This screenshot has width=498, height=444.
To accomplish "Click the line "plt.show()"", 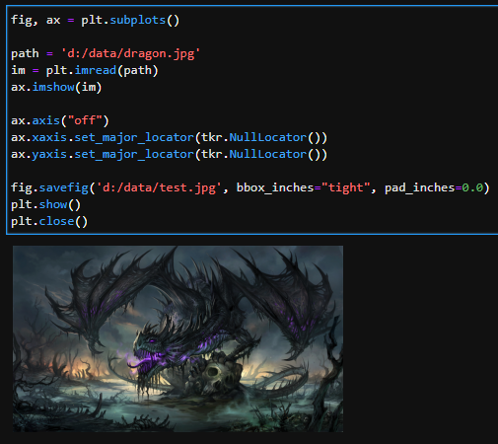I will coord(45,204).
